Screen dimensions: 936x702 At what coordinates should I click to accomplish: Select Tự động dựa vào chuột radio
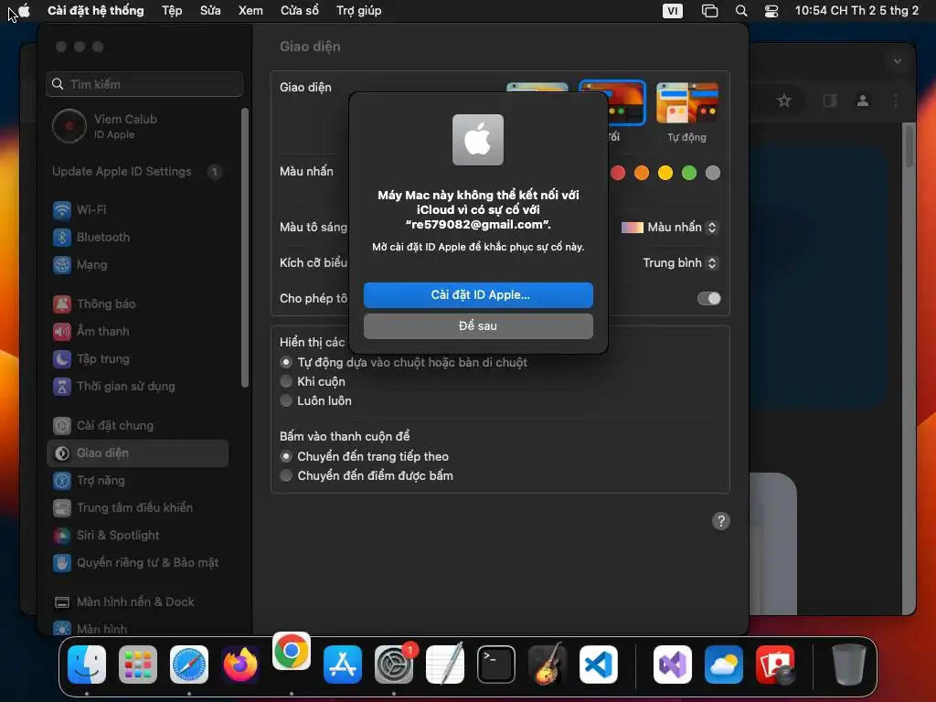(286, 362)
